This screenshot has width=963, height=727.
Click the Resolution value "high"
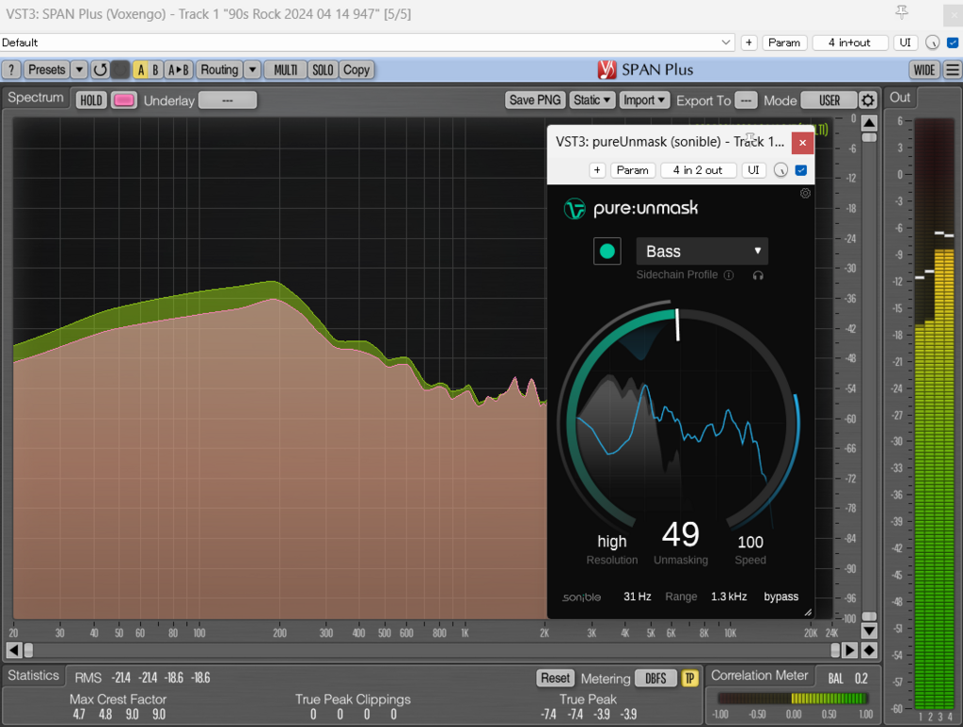tap(611, 542)
